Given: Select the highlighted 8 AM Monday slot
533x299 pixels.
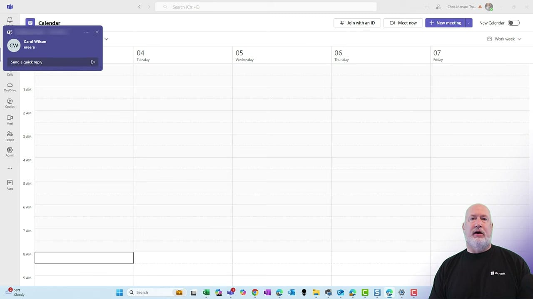Looking at the screenshot, I should [x=84, y=258].
